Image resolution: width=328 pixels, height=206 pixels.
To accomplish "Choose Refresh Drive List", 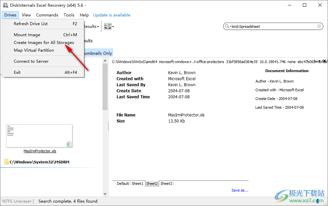I will pos(43,24).
